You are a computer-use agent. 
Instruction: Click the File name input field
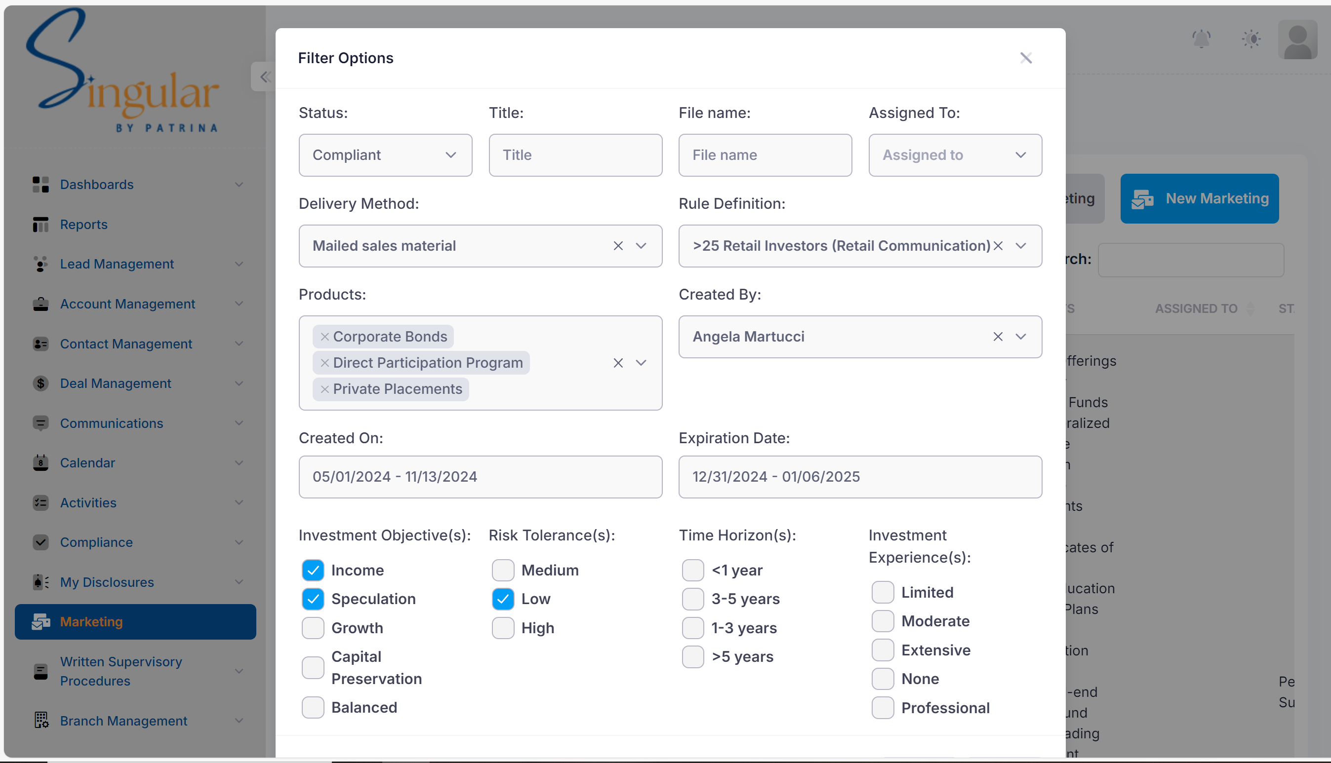[x=765, y=155]
